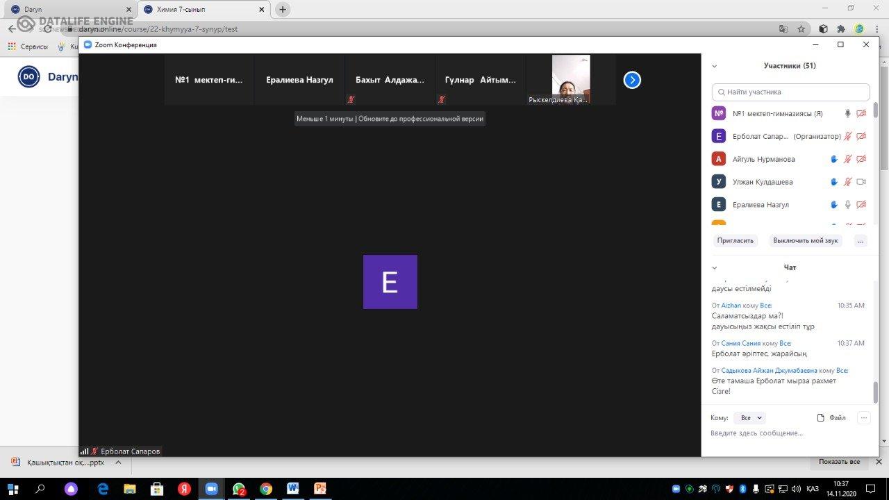This screenshot has height=500, width=889.
Task: Open Google Chrome from the taskbar
Action: [265, 489]
